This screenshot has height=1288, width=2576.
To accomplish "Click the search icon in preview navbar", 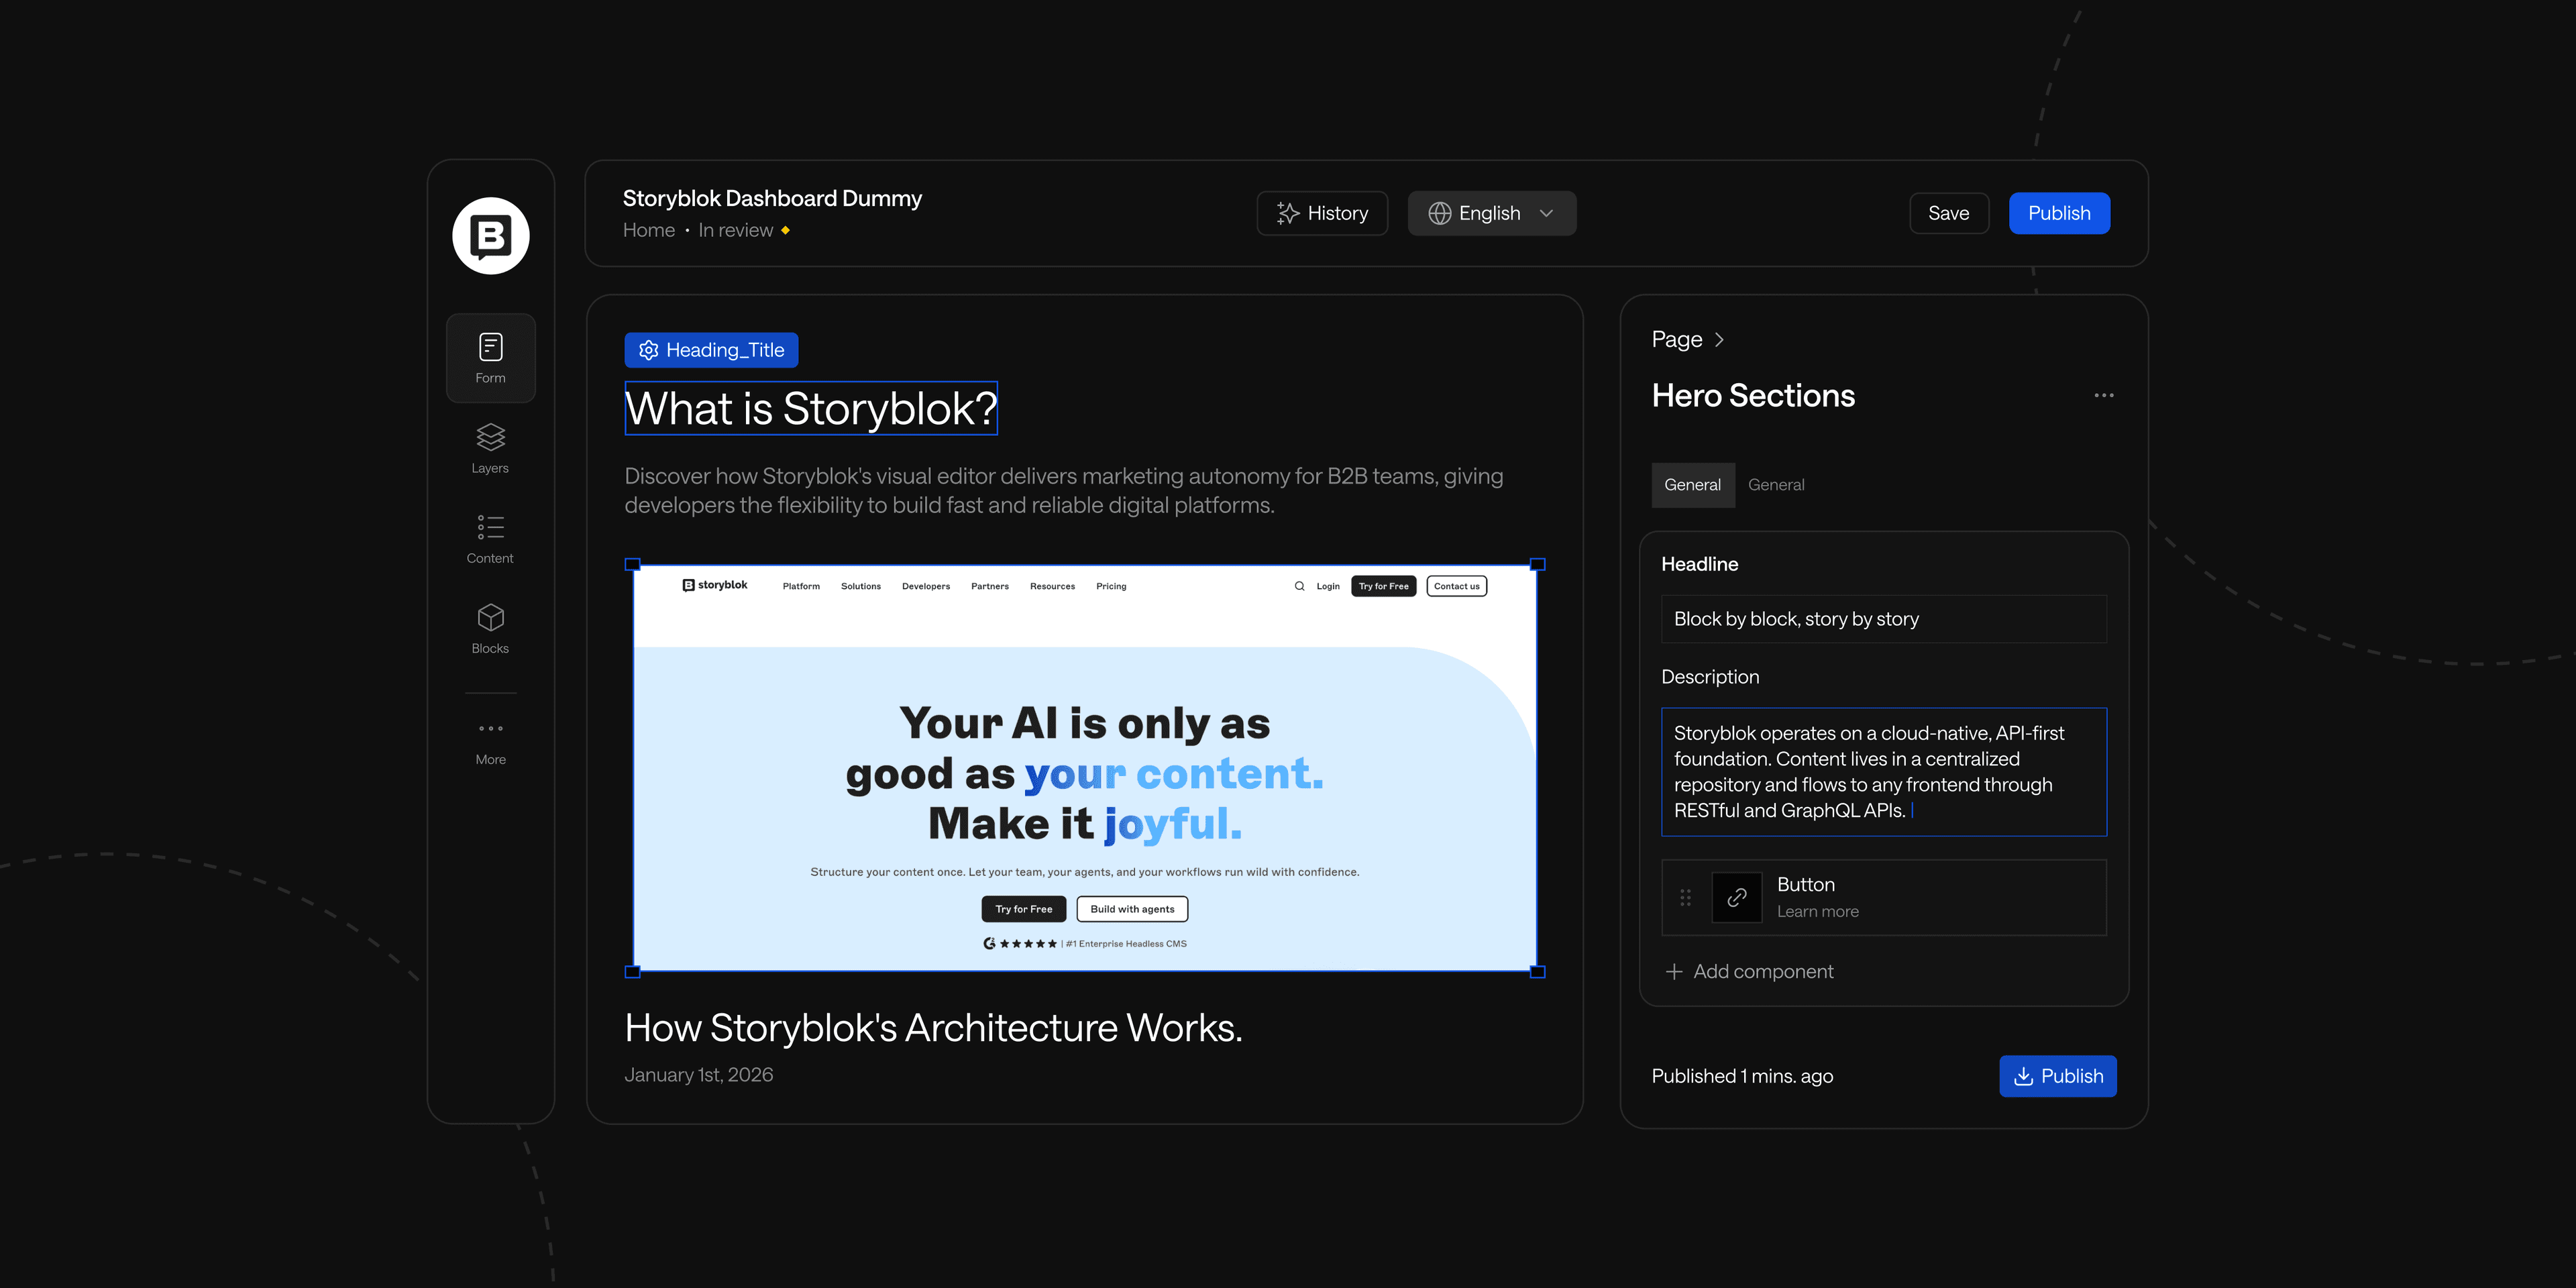I will (x=1299, y=586).
